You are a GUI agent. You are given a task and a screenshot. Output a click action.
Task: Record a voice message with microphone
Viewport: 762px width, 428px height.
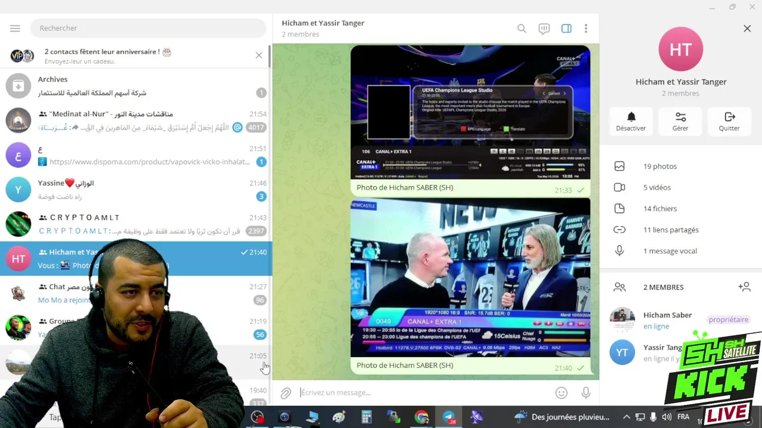click(x=586, y=392)
